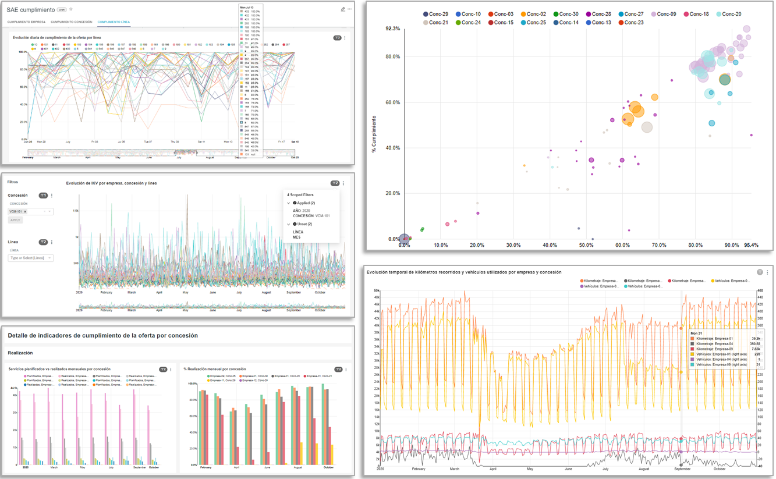Select the CUMPLIMIENTO LÍNEA tab
The image size is (776, 479).
click(114, 22)
